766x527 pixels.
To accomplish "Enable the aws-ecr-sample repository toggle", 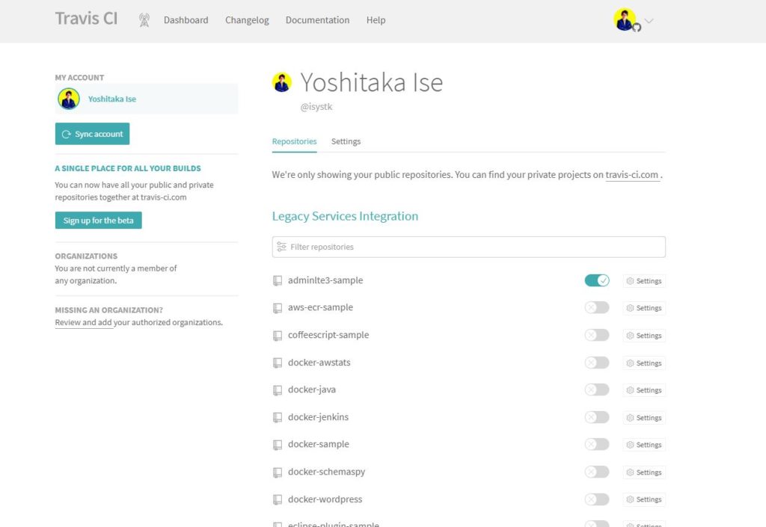I will (x=597, y=307).
